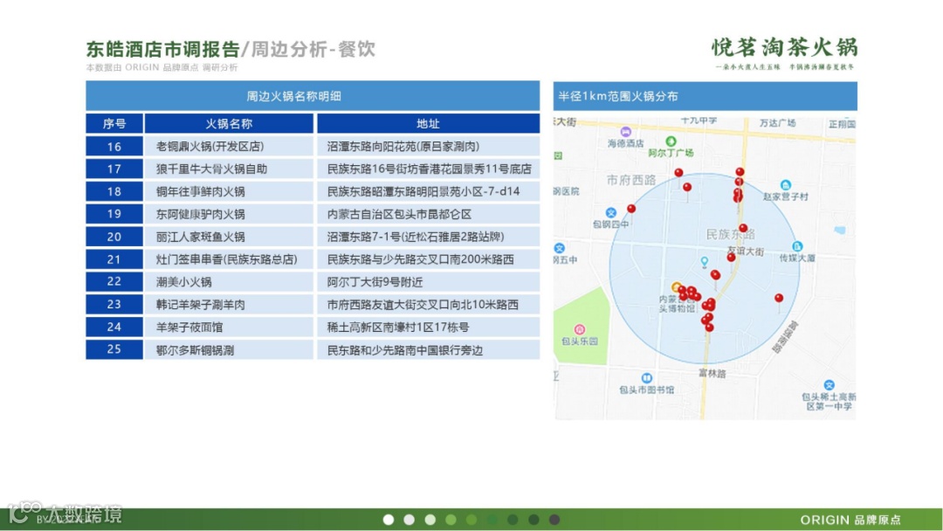The width and height of the screenshot is (943, 531).
Task: Click the 富林路 map label
Action: (x=712, y=374)
